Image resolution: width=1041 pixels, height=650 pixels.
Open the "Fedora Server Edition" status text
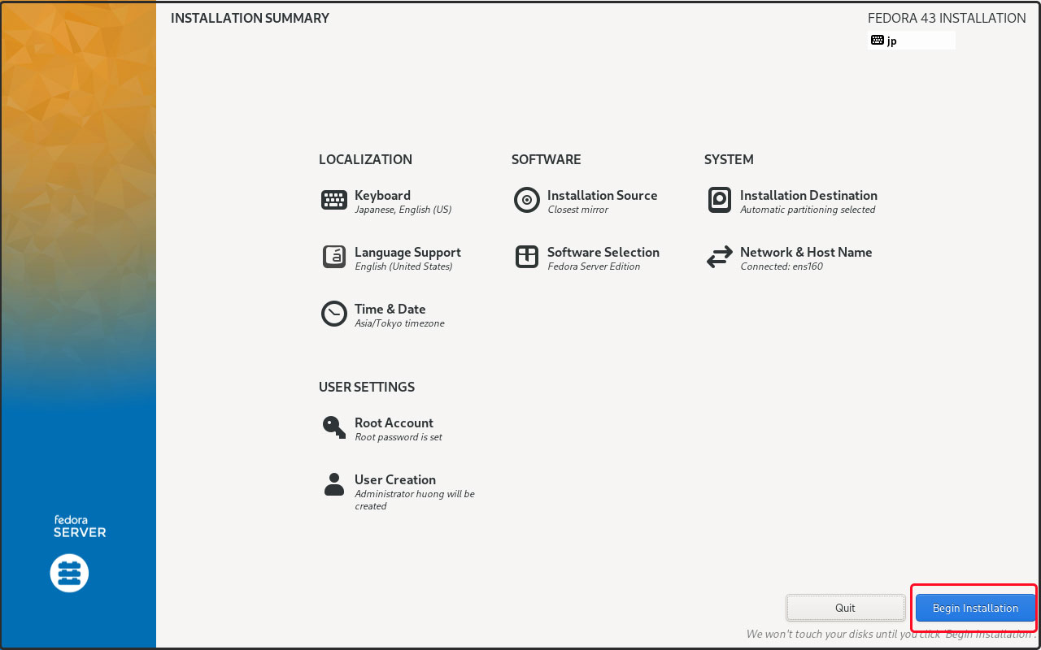pyautogui.click(x=594, y=266)
